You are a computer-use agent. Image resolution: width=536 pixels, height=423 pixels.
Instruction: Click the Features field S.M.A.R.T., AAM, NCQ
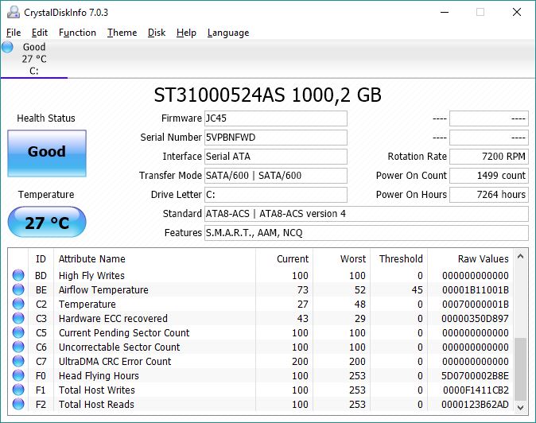coord(367,233)
